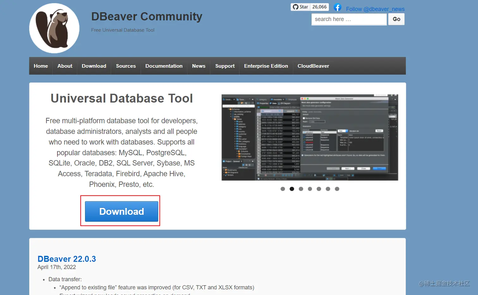Click the DBeaver Community site title
Screen dimensions: 478x295
(147, 16)
